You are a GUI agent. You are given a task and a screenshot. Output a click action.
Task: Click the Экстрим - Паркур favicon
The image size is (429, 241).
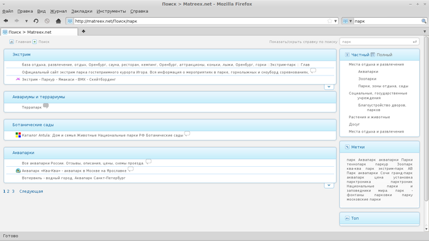pyautogui.click(x=18, y=79)
